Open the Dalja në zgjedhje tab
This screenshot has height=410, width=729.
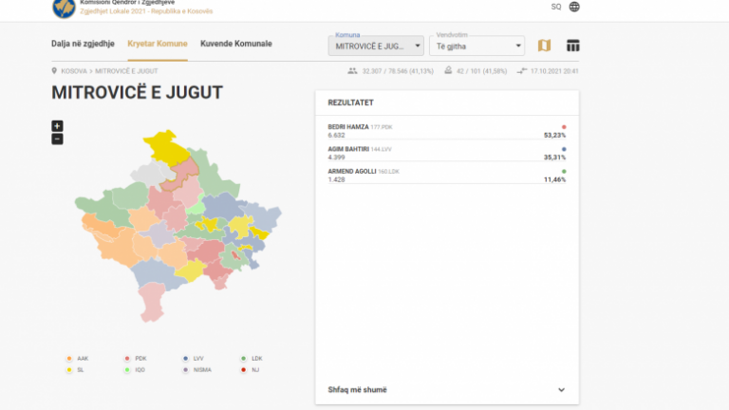[x=83, y=44]
